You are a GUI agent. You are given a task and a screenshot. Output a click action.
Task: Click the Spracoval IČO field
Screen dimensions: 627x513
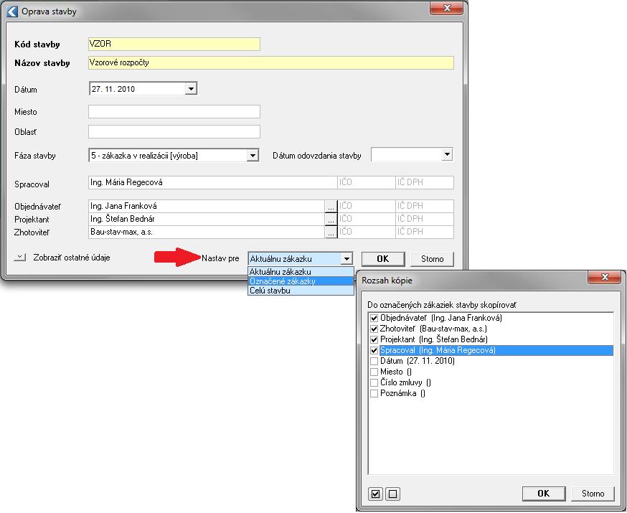(x=367, y=183)
